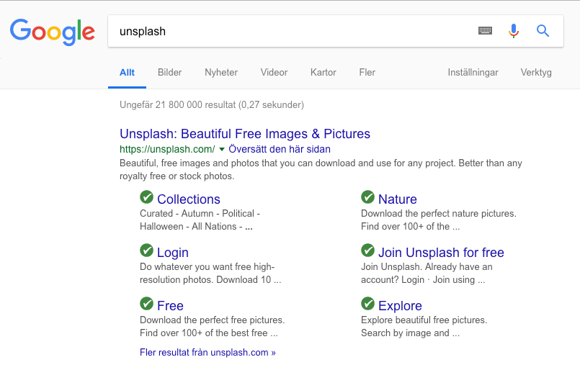Open Inställningar settings menu
Viewport: 580px width, 370px height.
click(x=473, y=73)
